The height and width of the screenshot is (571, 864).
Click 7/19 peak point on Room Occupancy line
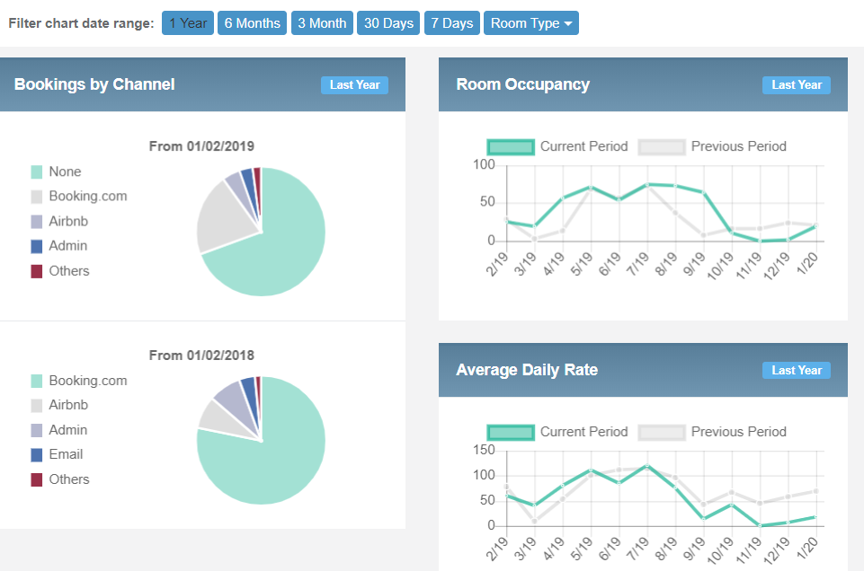(x=647, y=185)
